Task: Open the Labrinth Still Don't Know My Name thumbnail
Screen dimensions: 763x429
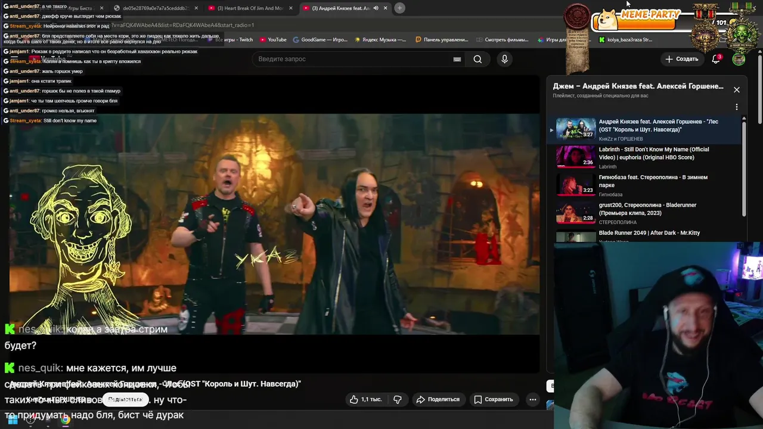Action: tap(576, 157)
